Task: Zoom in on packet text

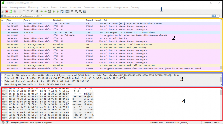Action: (x=72, y=12)
